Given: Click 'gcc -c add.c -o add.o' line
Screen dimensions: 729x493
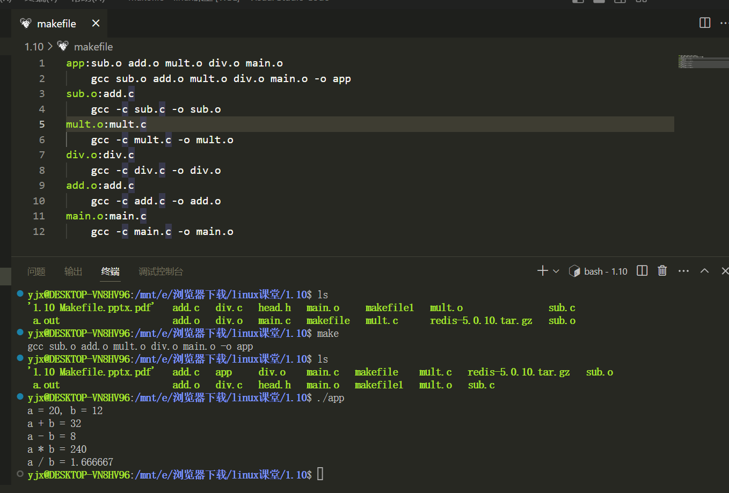Looking at the screenshot, I should click(156, 201).
